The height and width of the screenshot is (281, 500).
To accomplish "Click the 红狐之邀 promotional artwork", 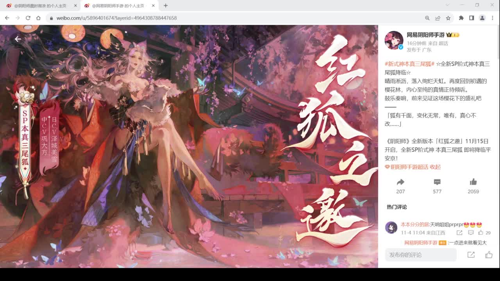I will [x=189, y=146].
